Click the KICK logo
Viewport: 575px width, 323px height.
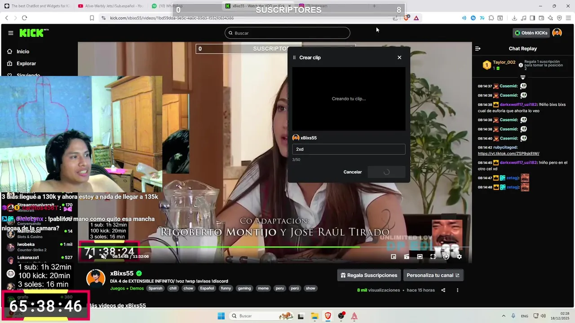pyautogui.click(x=34, y=33)
